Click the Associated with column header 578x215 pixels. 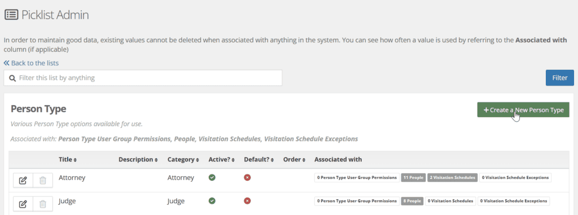coord(338,159)
